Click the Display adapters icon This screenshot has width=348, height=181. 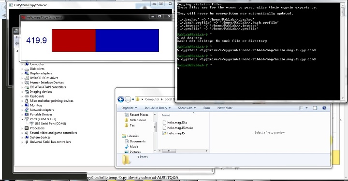27,73
